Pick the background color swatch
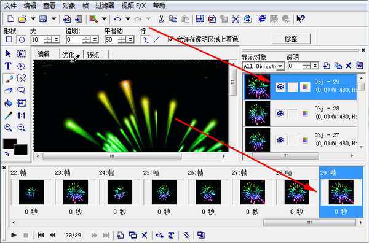Image resolution: width=369 pixels, height=243 pixels. (x=21, y=150)
